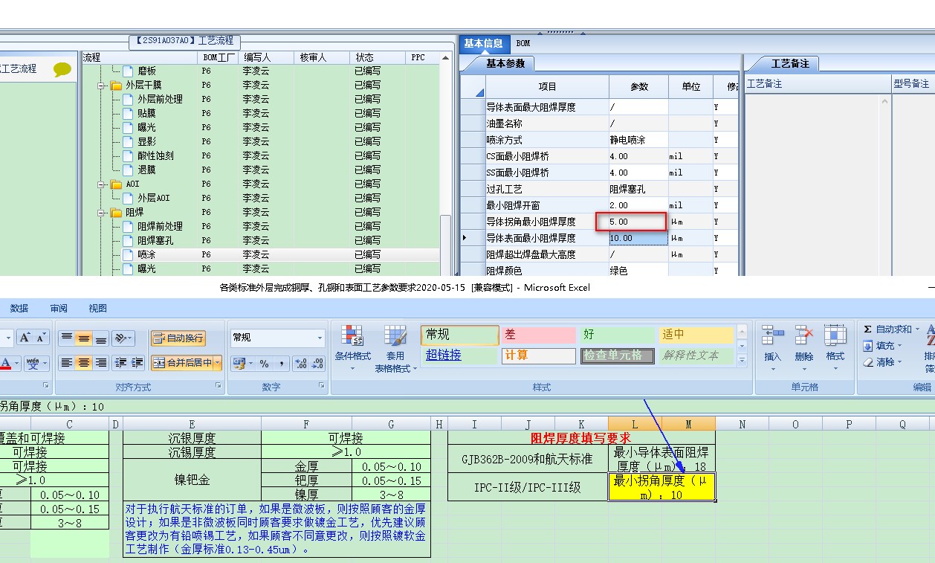Click the Increase Decimal icon
Image resolution: width=935 pixels, height=563 pixels.
point(301,364)
